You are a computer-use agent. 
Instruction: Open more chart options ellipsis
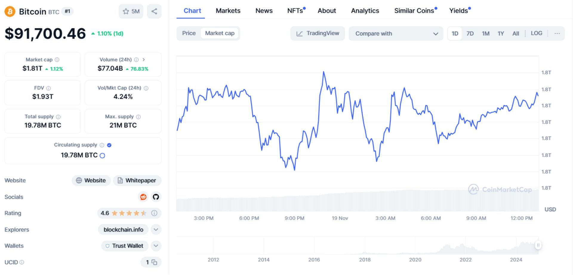coord(557,33)
